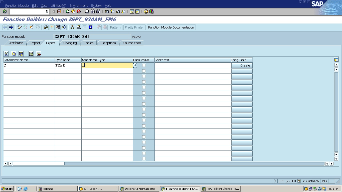Switch to the Dictionary: Maintain Structure taskbar window
This screenshot has width=342, height=192.
point(139,189)
